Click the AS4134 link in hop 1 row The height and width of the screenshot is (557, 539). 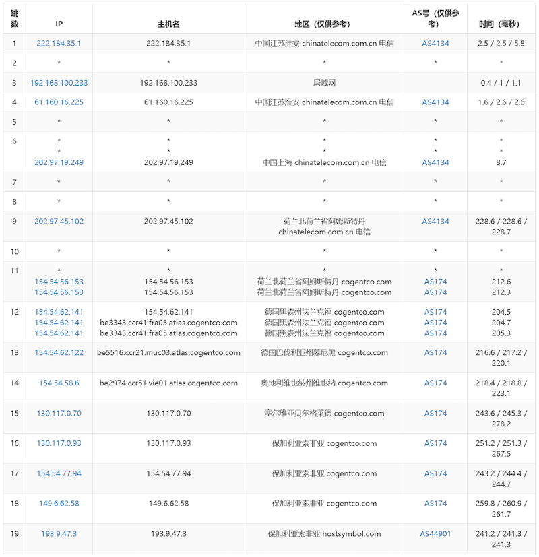tap(435, 44)
